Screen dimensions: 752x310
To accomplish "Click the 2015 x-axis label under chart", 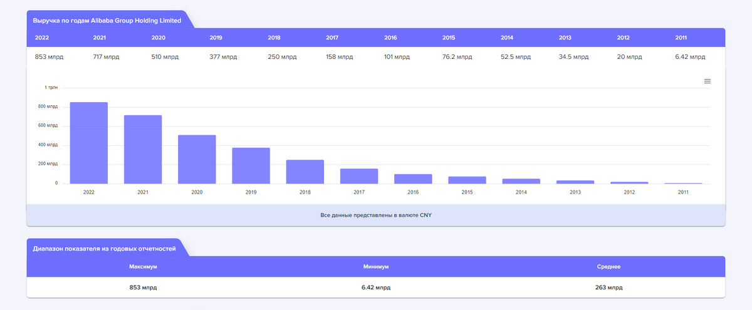I will pos(467,192).
